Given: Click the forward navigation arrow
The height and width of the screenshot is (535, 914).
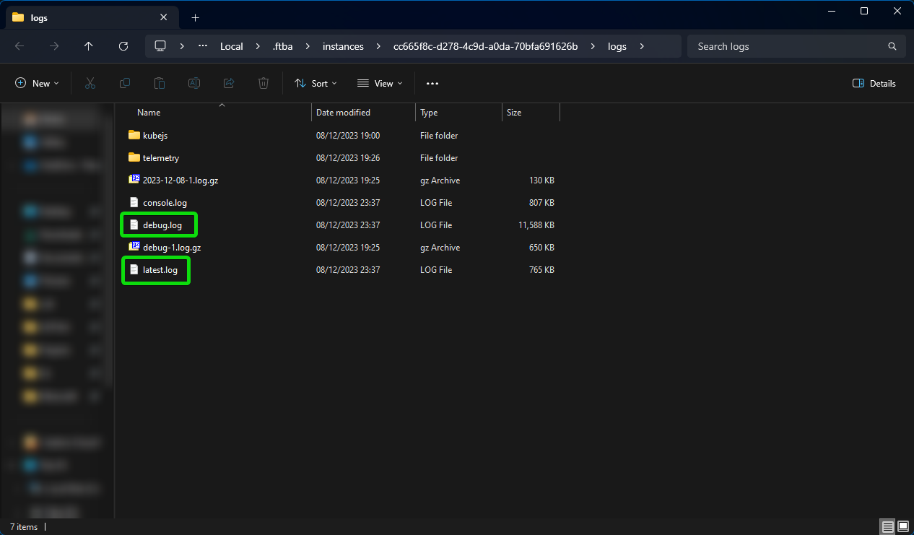Looking at the screenshot, I should click(54, 46).
